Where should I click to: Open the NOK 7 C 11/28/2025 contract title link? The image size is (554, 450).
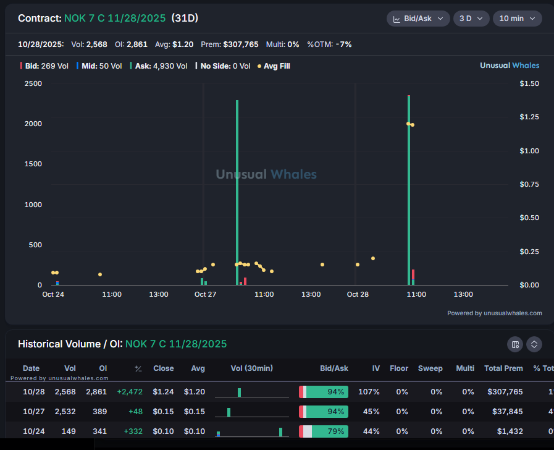tap(115, 19)
